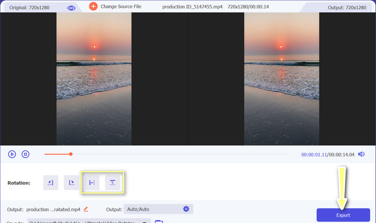Stop the video playback
Image resolution: width=376 pixels, height=223 pixels.
25,154
